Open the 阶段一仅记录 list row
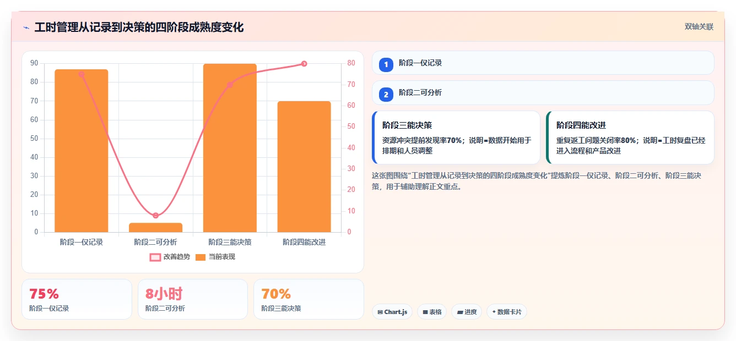This screenshot has width=736, height=341. 543,63
